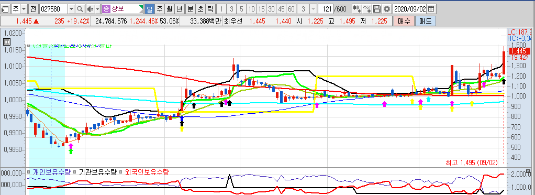Click the 매도 sell button
The height and width of the screenshot is (195, 535).
(425, 21)
